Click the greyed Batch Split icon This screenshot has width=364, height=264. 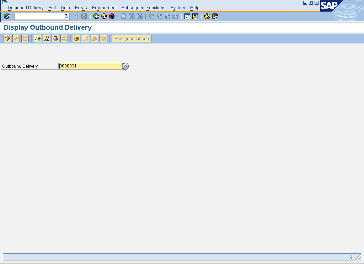85,38
